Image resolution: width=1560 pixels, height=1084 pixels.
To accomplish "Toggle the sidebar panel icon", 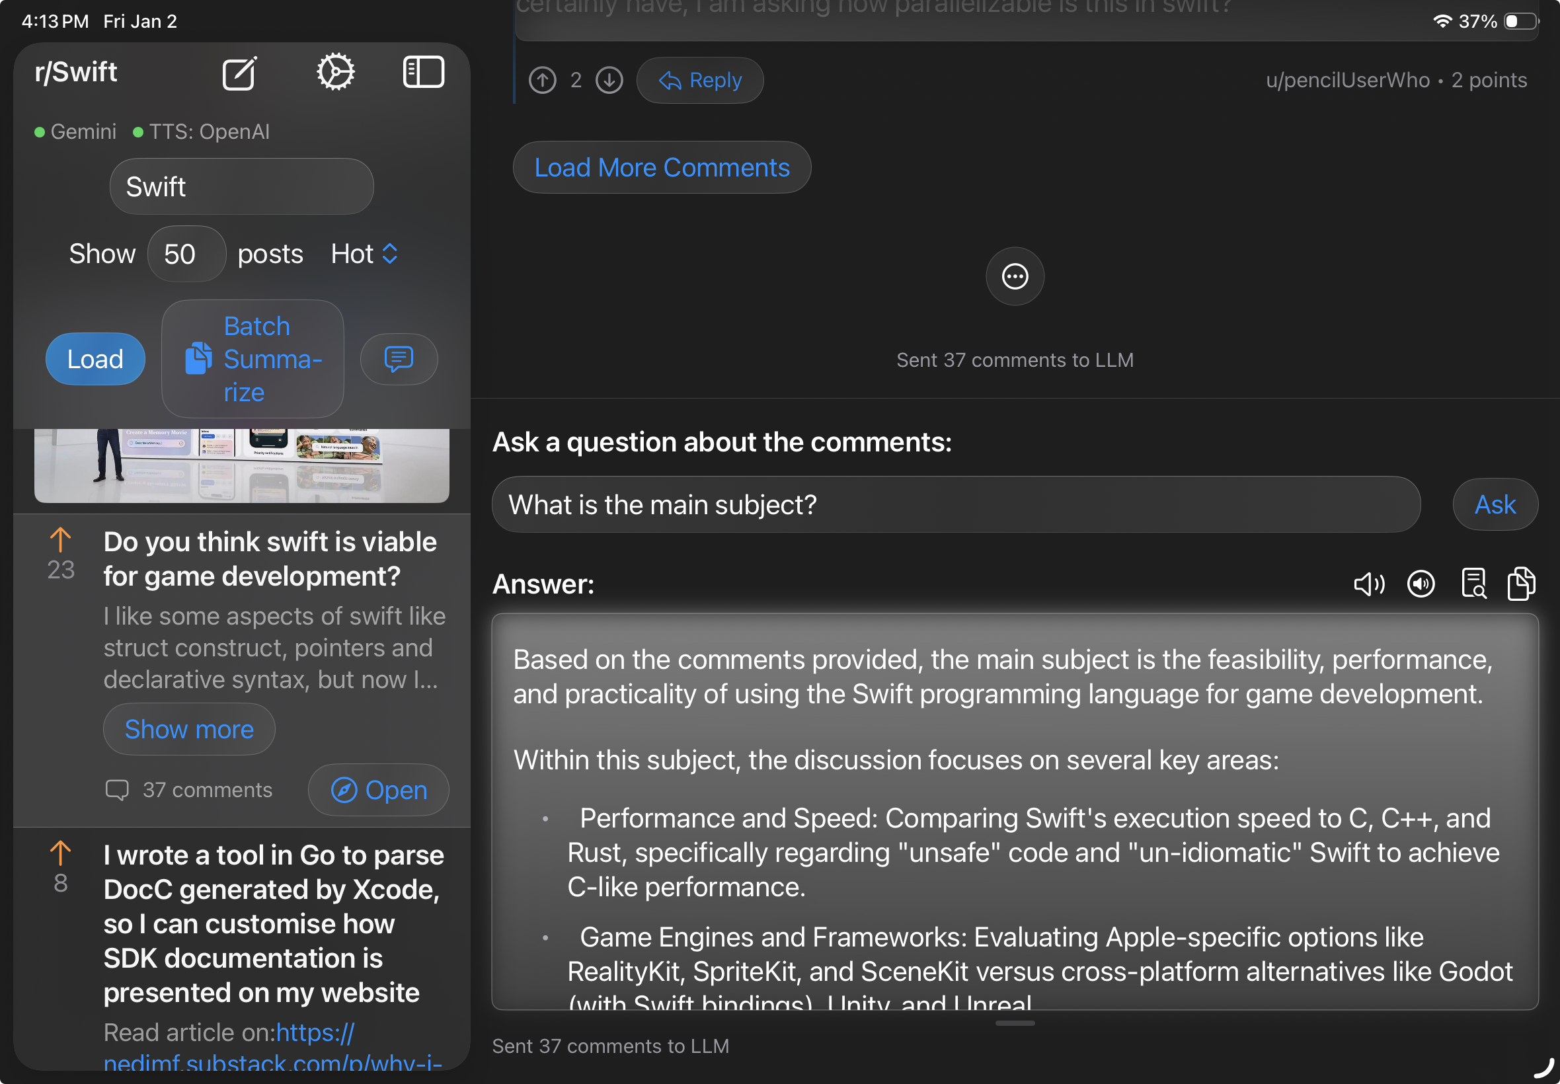I will (424, 71).
